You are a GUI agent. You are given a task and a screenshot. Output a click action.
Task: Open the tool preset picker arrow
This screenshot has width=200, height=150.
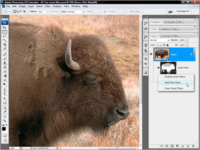click(x=9, y=12)
